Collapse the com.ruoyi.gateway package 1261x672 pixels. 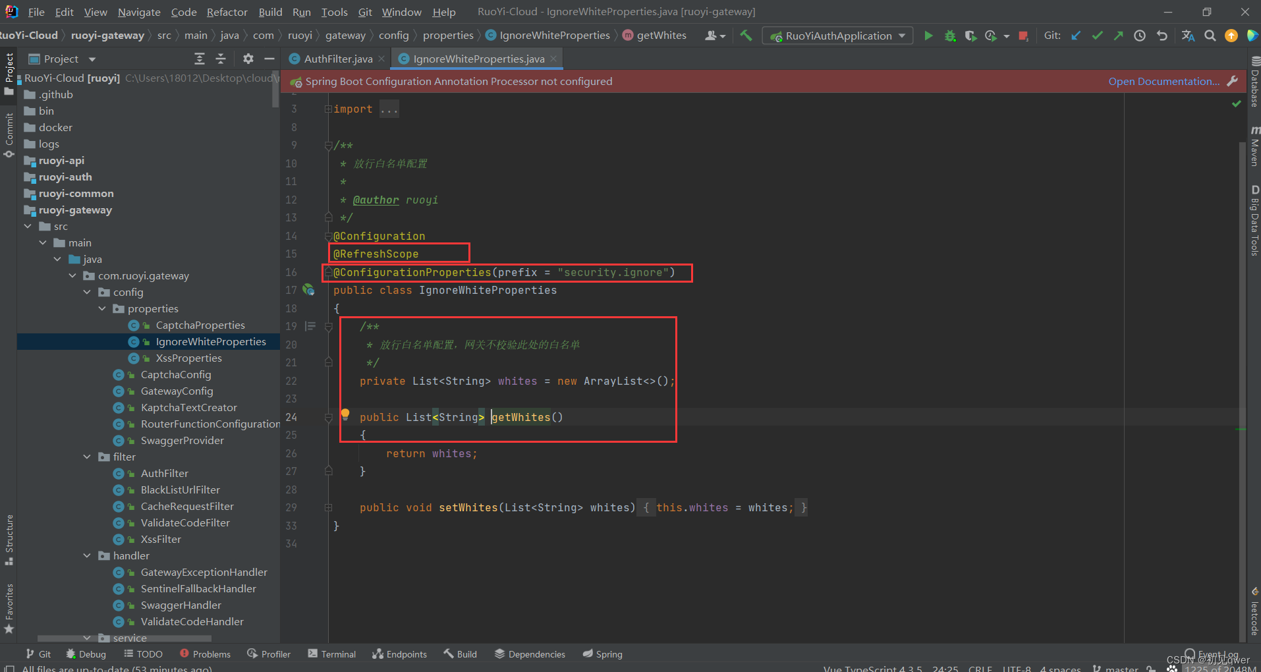(x=72, y=275)
